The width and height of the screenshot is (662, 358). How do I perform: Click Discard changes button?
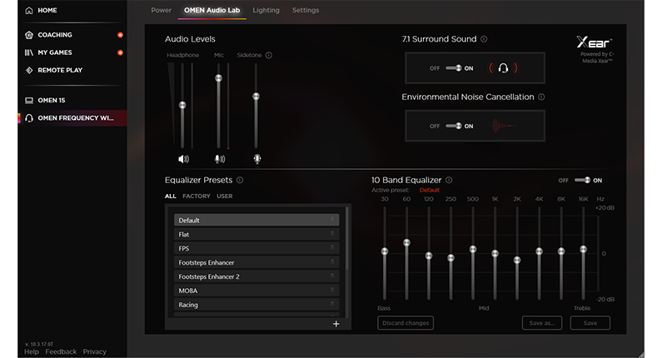[x=406, y=323]
